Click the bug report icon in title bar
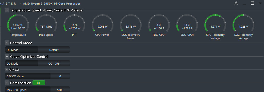Screen dimensions: 264x92 (x=236, y=3)
